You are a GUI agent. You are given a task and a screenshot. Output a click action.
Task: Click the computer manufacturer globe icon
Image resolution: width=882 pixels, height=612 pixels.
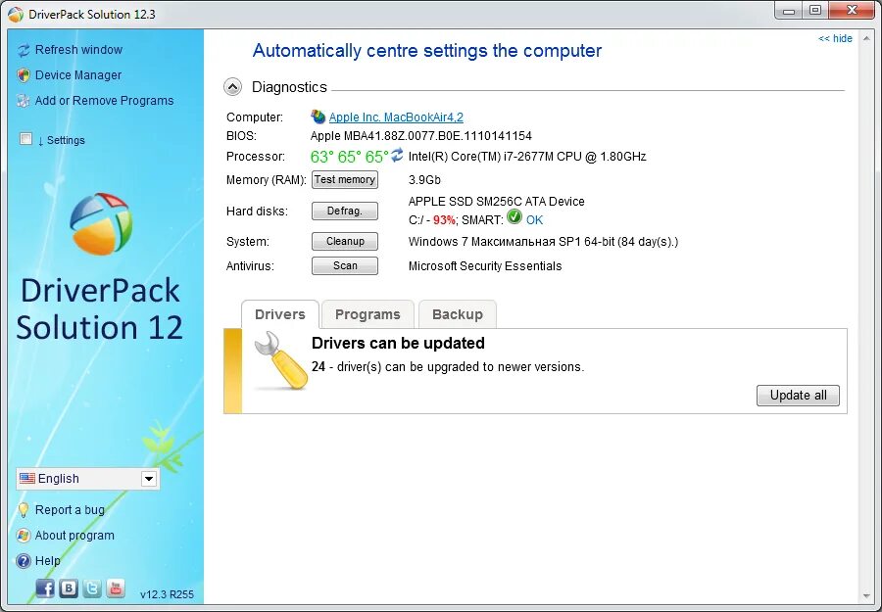tap(318, 117)
